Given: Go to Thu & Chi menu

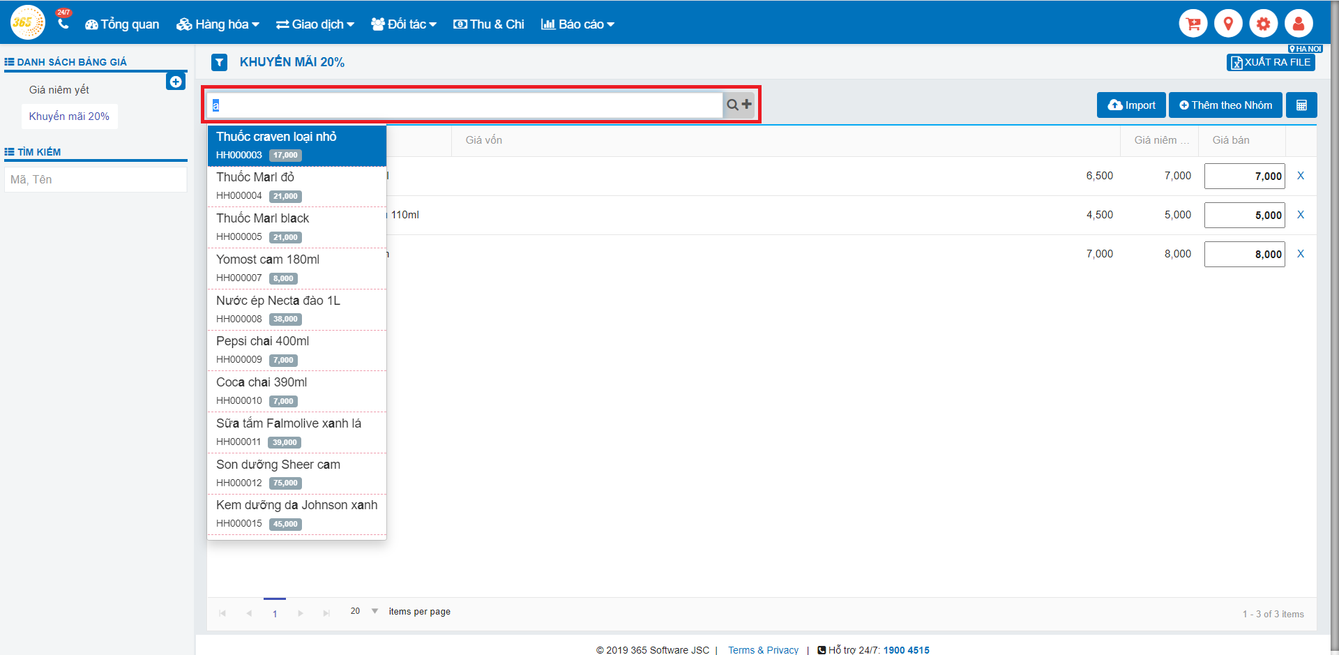Looking at the screenshot, I should pyautogui.click(x=489, y=24).
